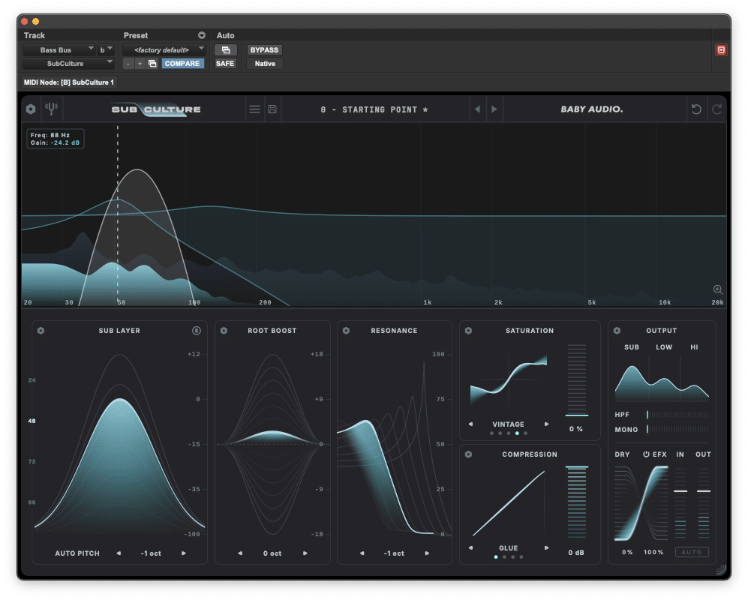Viewport: 748px width, 600px height.
Task: Click the previous preset minus button
Action: pos(128,64)
